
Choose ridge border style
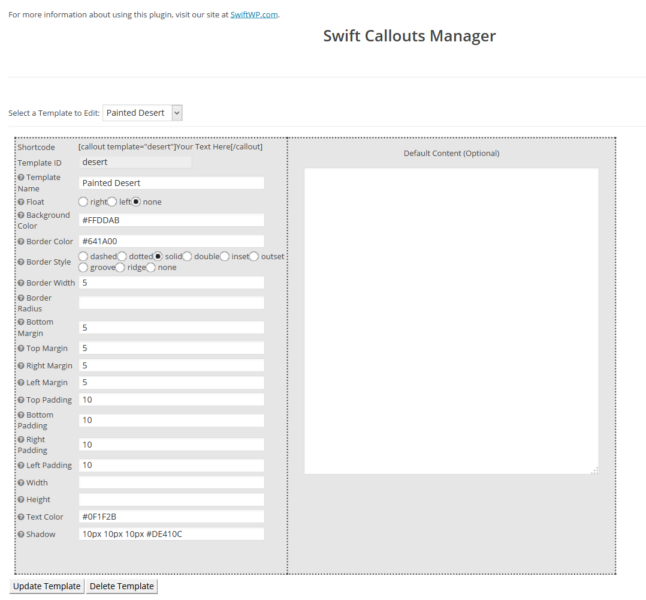coord(120,268)
